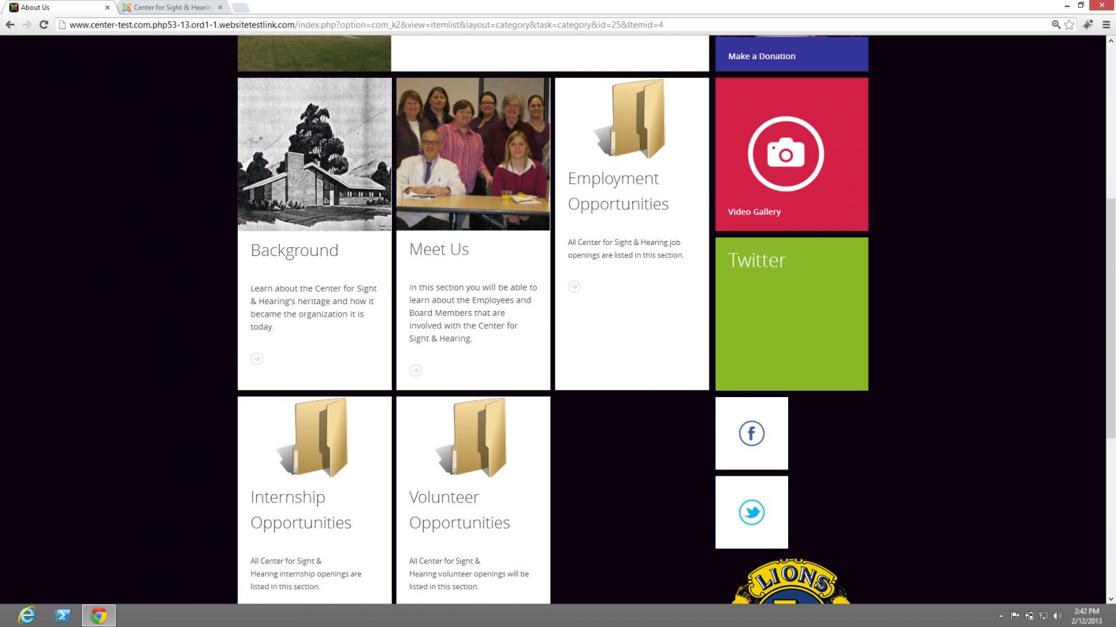This screenshot has width=1116, height=627.
Task: Click the network icon in system tray
Action: tap(1043, 616)
